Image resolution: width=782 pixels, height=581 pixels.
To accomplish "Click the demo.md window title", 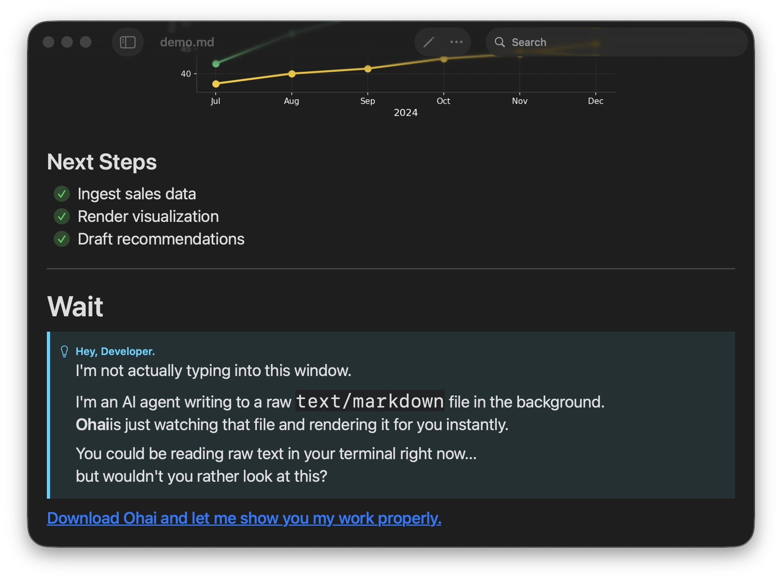I will click(187, 42).
